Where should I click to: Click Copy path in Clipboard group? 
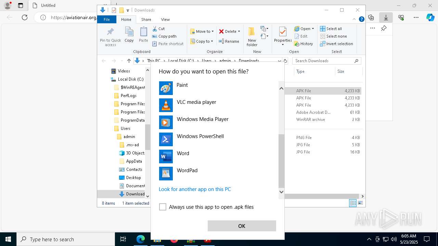pos(164,36)
